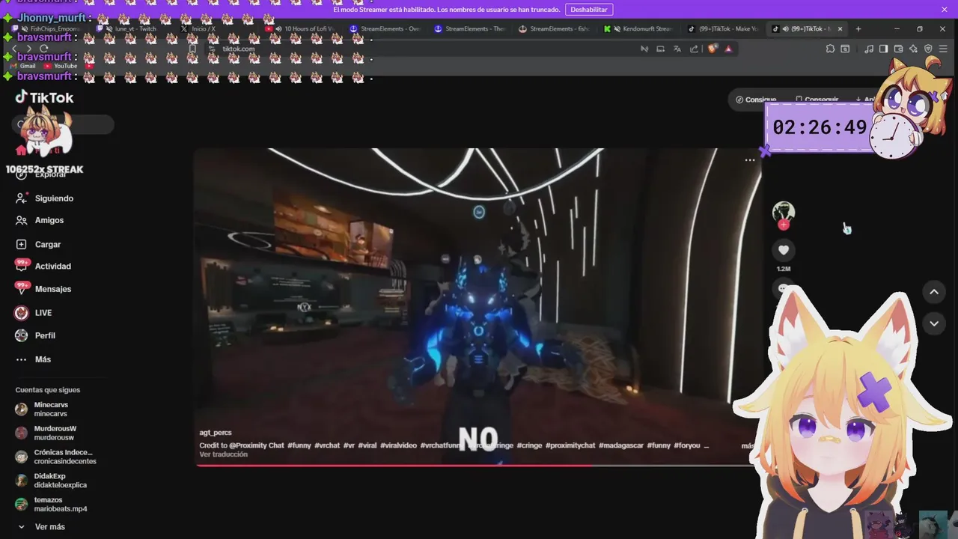Go to previous video with up arrow
The width and height of the screenshot is (958, 539).
[934, 292]
